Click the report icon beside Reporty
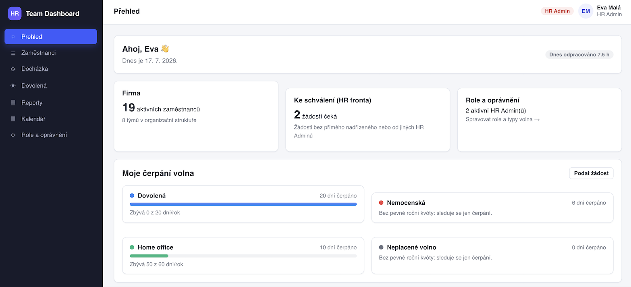 [x=13, y=102]
